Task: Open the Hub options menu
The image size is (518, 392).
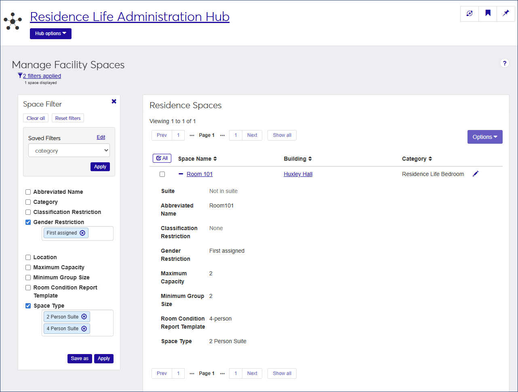Action: pyautogui.click(x=50, y=34)
